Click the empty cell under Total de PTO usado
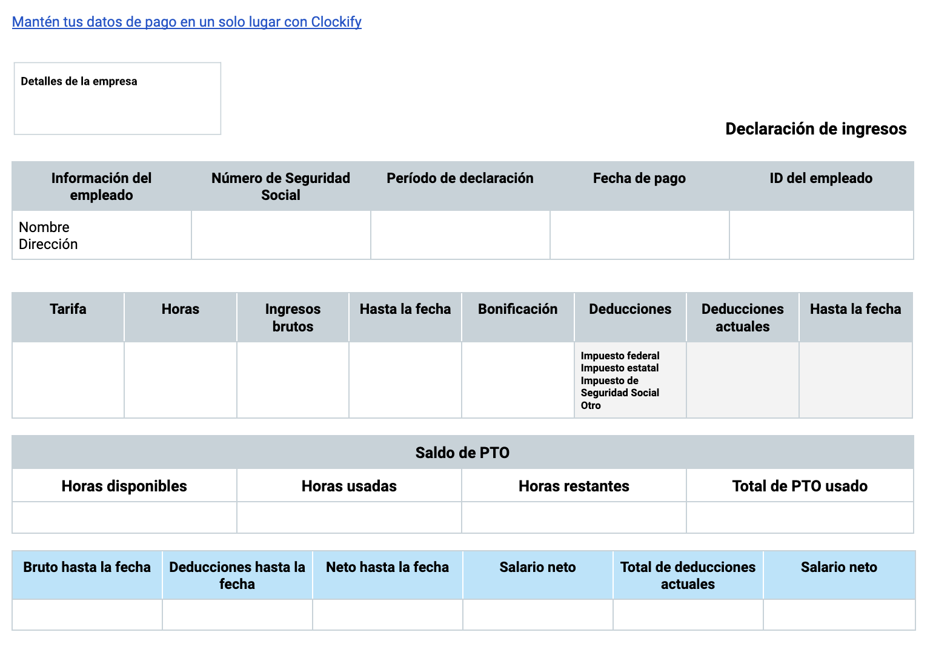 [800, 517]
